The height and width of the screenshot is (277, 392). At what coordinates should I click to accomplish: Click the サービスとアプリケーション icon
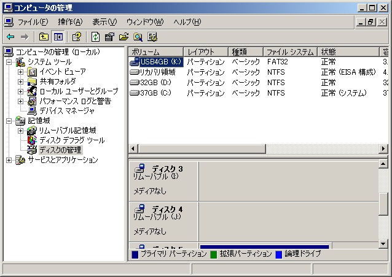(x=20, y=160)
